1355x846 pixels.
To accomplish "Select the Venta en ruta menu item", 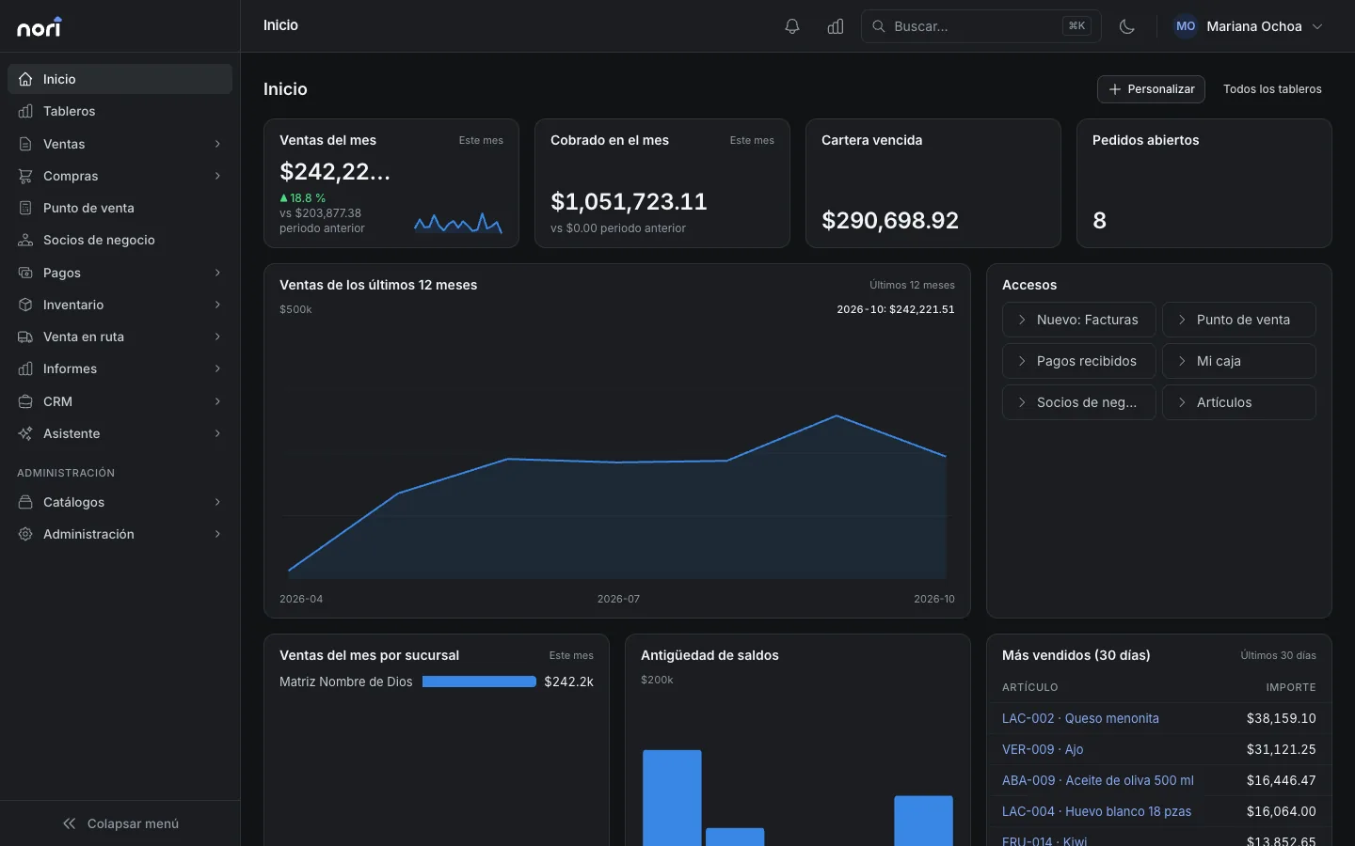I will tap(120, 337).
